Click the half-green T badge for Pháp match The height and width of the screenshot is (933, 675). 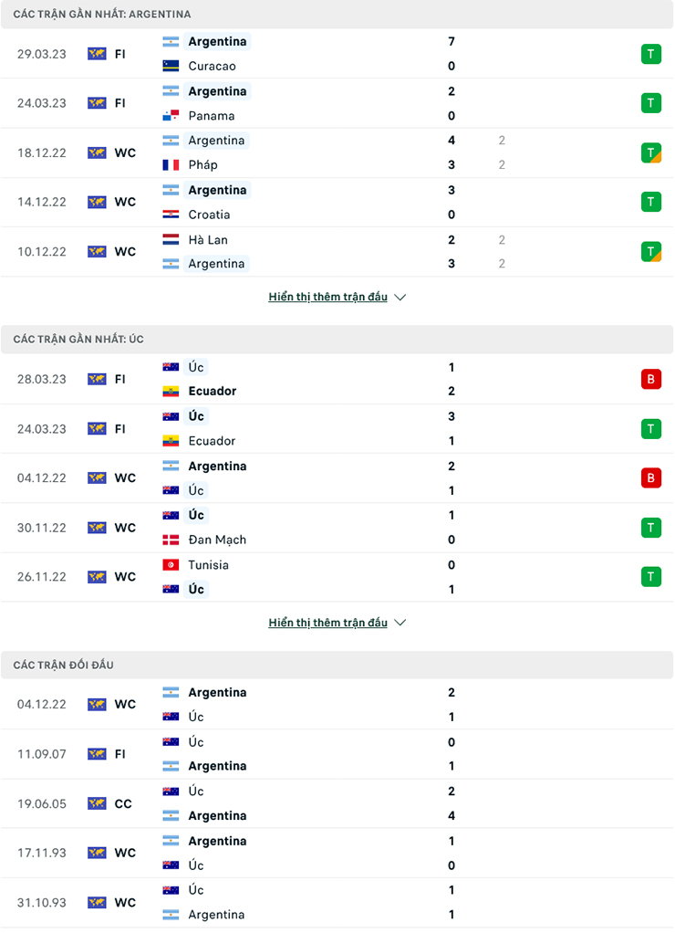coord(651,152)
